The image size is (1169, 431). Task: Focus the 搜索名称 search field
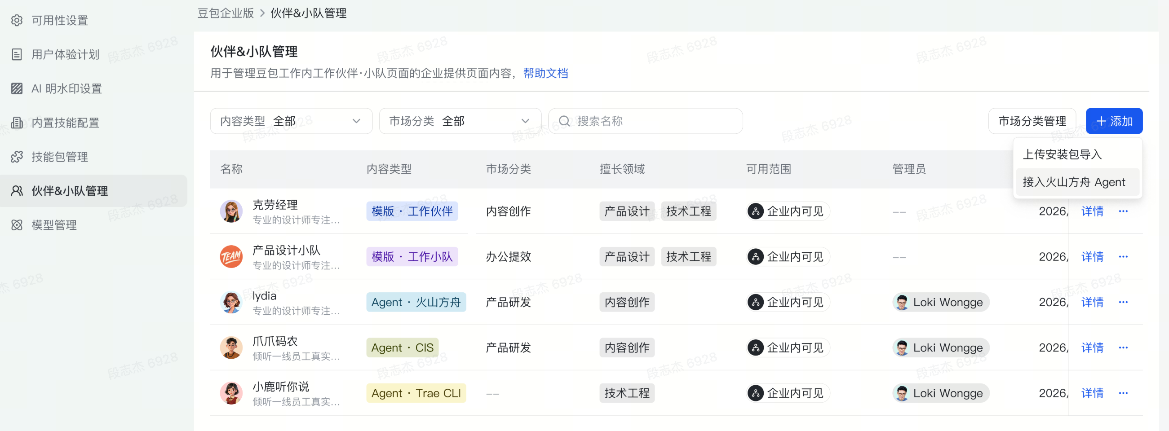(645, 121)
